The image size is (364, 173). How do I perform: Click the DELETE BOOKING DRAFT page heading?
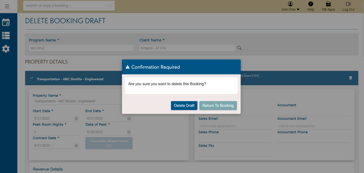pyautogui.click(x=65, y=21)
